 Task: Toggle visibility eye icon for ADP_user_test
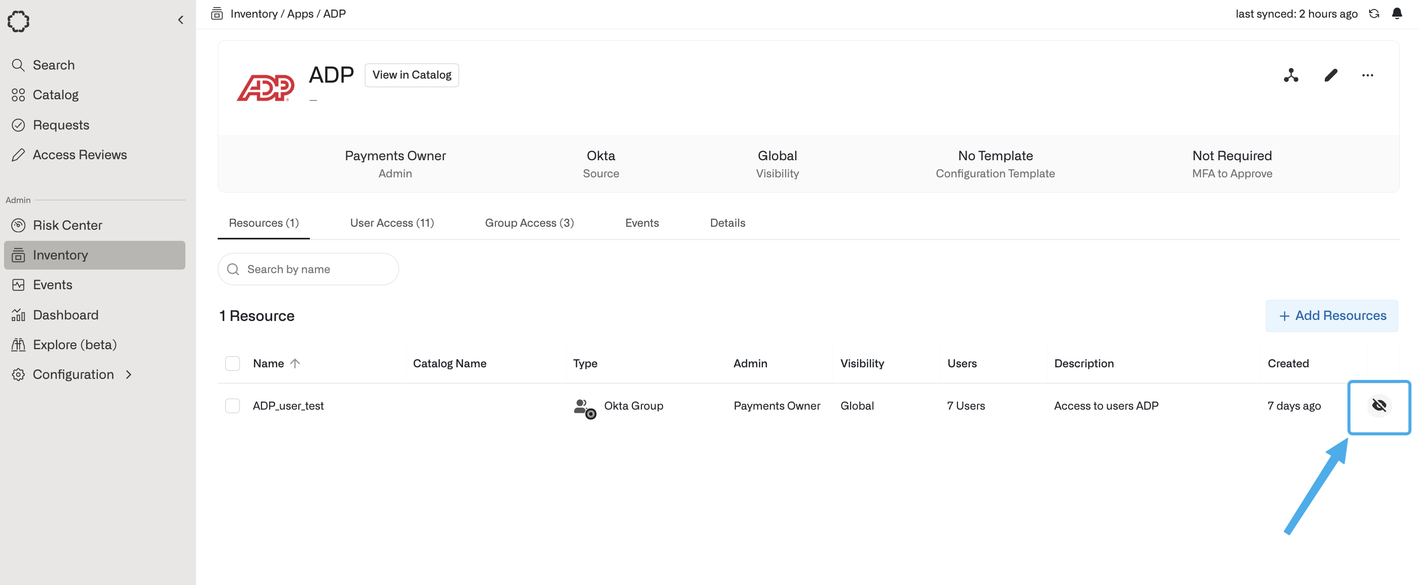coord(1379,406)
